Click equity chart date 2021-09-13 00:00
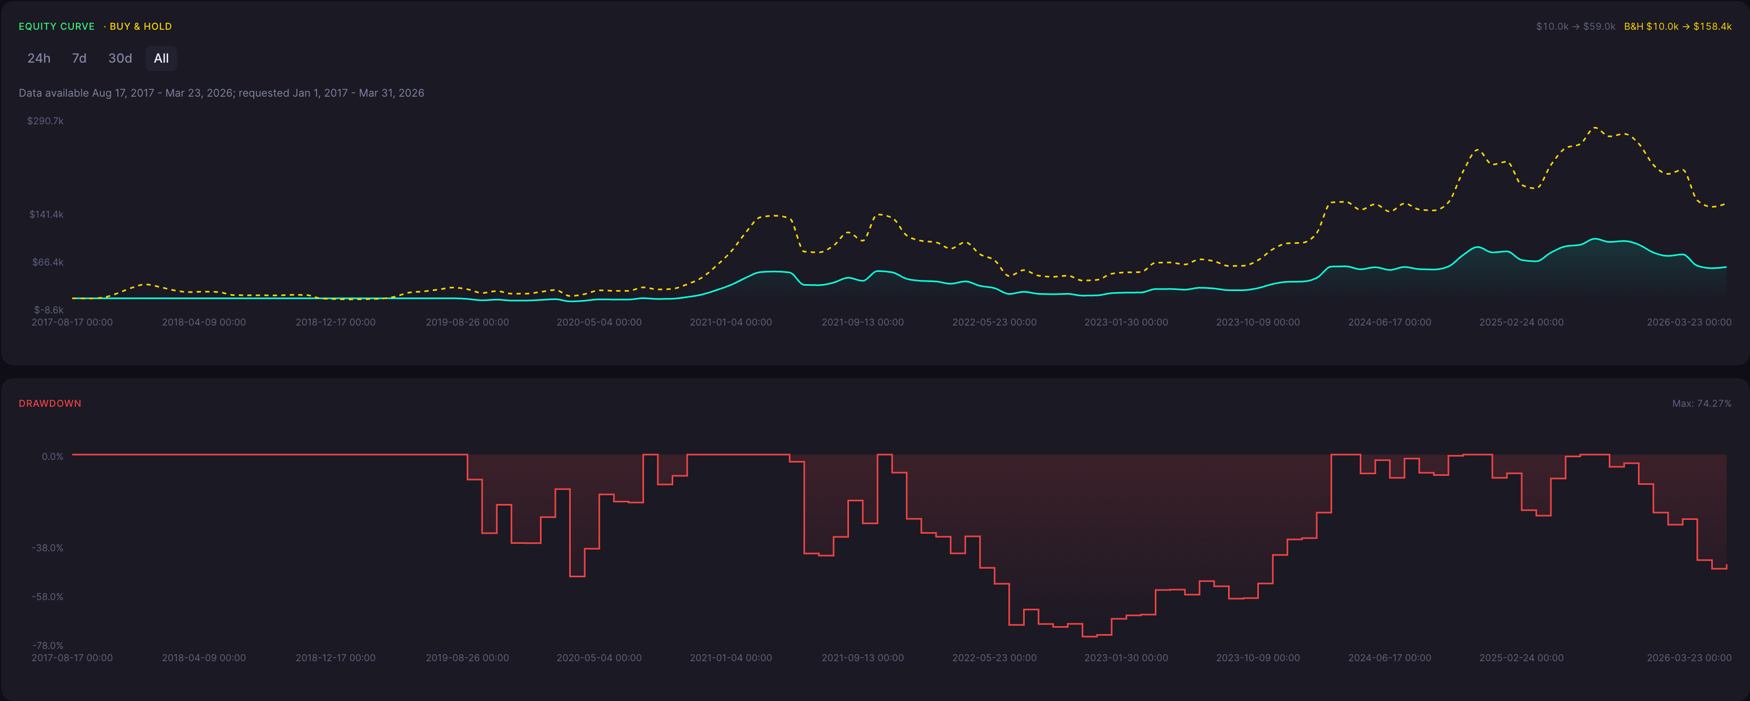Image resolution: width=1750 pixels, height=701 pixels. click(863, 323)
